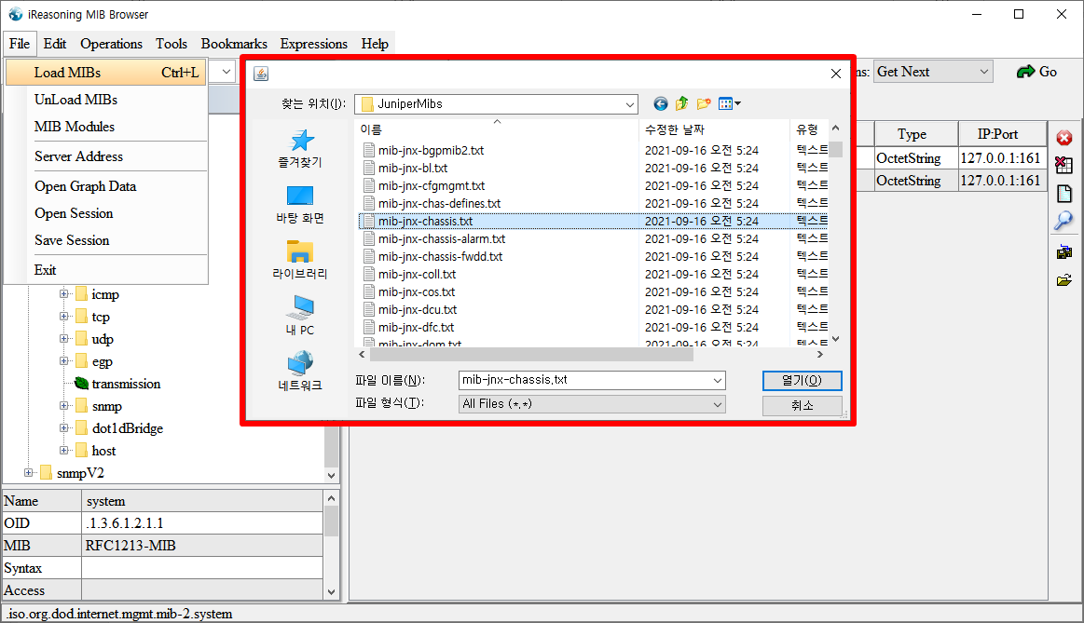The image size is (1084, 623).
Task: Open the Bookmarks menu
Action: coord(234,44)
